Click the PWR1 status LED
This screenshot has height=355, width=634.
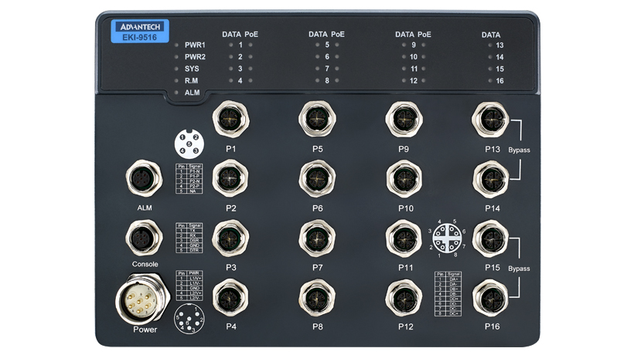tap(176, 46)
